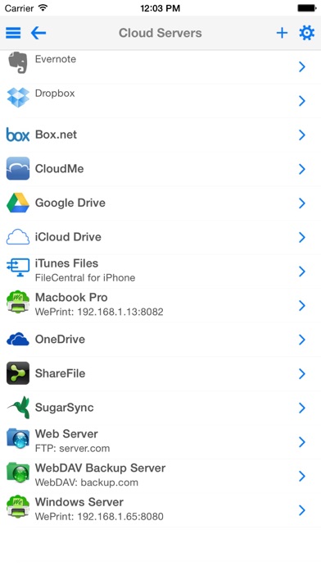Add a new cloud server with plus icon
Viewport: 321px width, 571px height.
pyautogui.click(x=282, y=33)
